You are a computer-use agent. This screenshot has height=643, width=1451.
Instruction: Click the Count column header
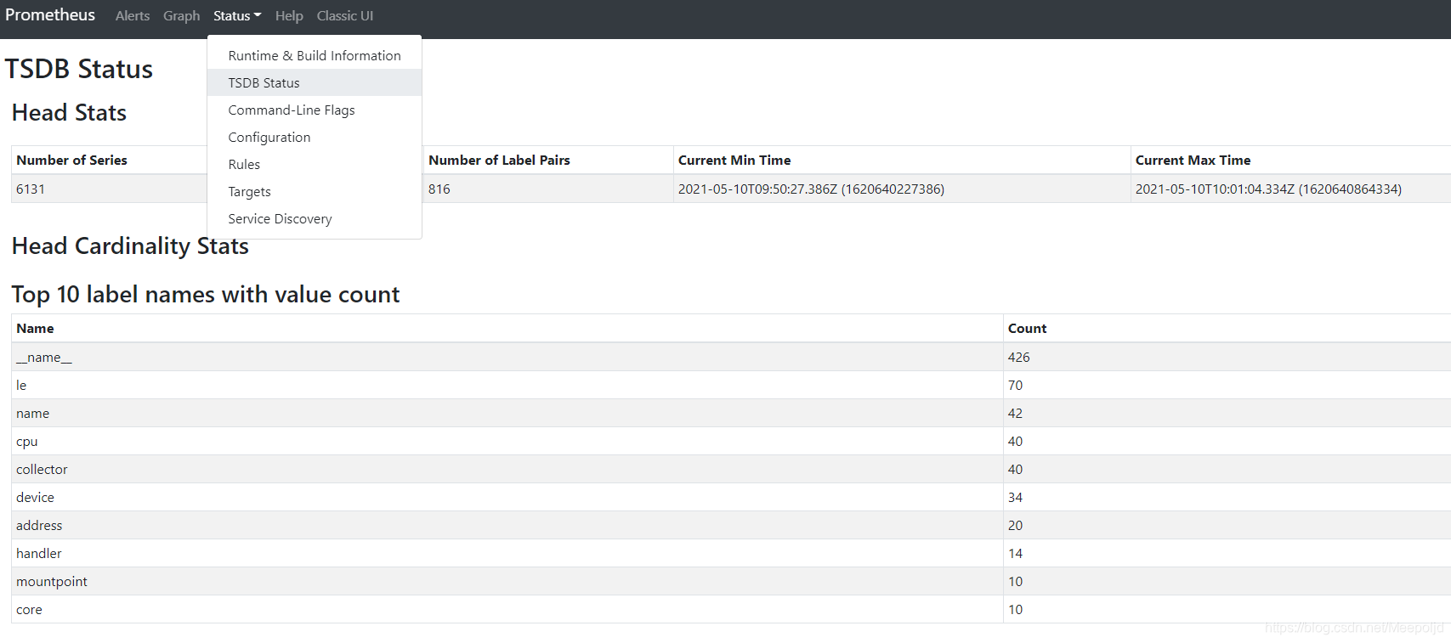[1027, 328]
